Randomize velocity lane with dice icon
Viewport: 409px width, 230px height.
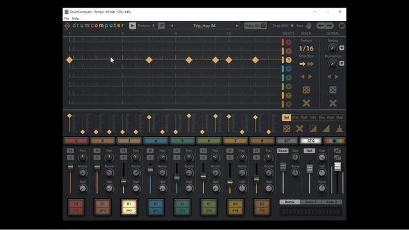point(286,128)
